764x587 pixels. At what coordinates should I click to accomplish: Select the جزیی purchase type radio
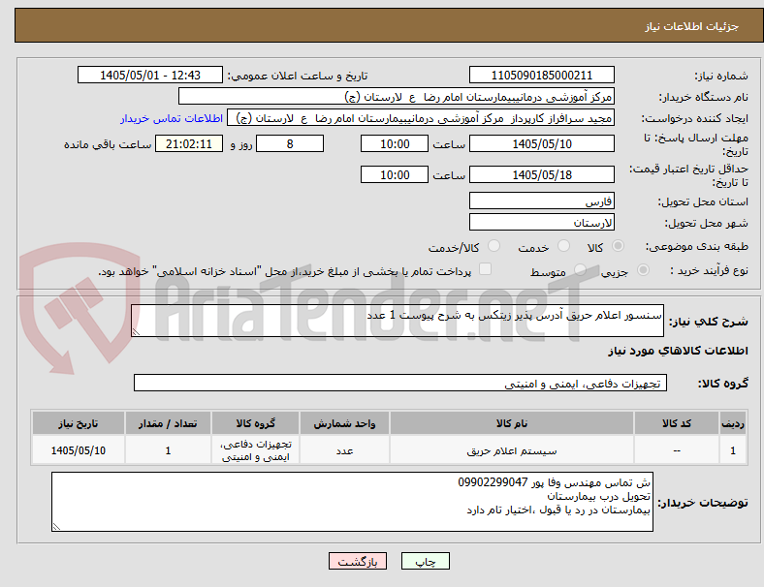point(643,269)
